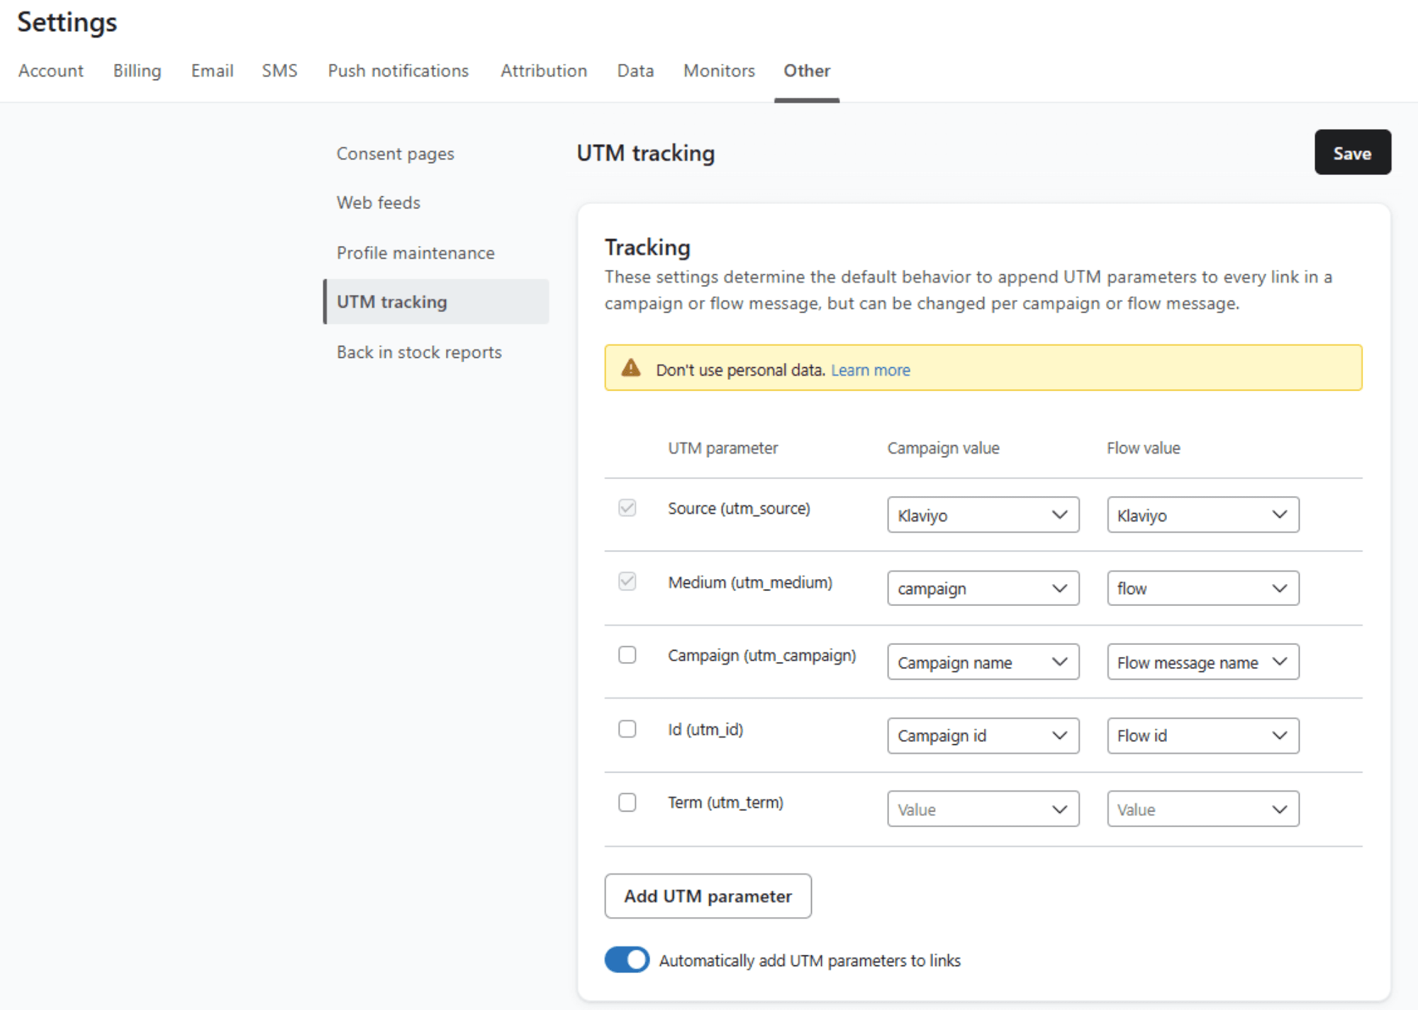Screen dimensions: 1418x1010
Task: Open the Medium 'flow' value dropdown
Action: [1202, 588]
